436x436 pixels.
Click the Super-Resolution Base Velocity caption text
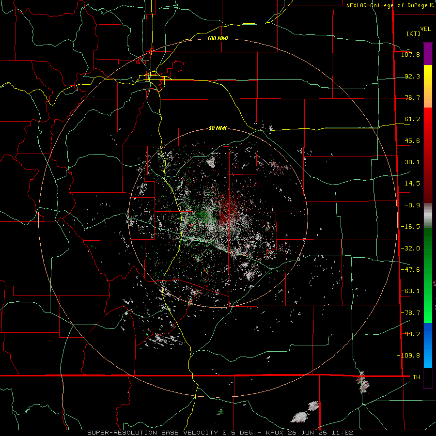pos(220,433)
